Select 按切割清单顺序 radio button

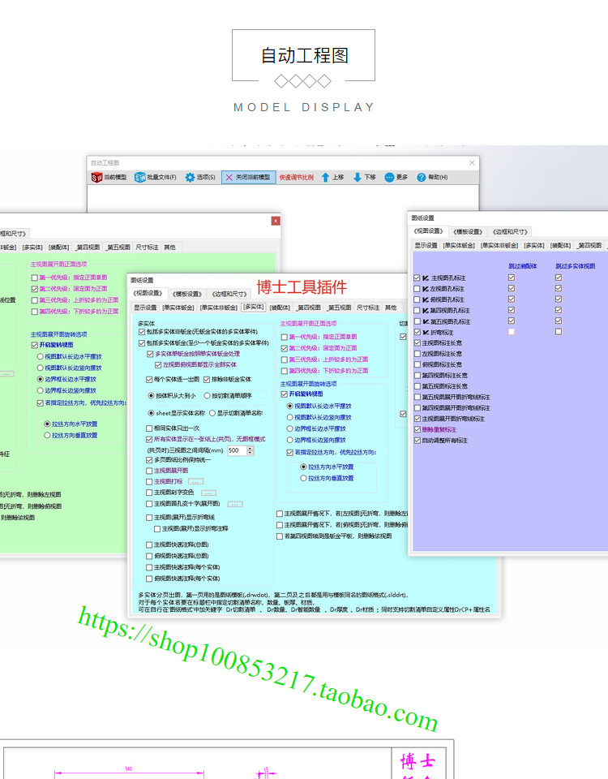pyautogui.click(x=207, y=396)
